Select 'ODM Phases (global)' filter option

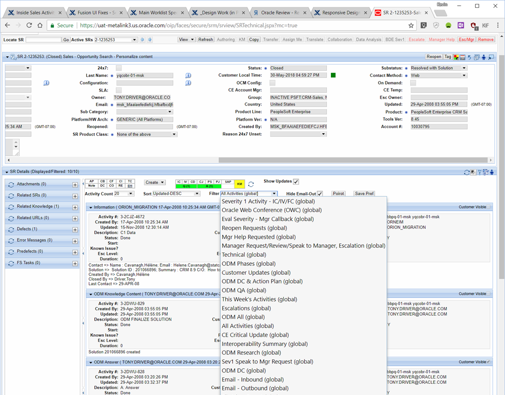pyautogui.click(x=248, y=264)
